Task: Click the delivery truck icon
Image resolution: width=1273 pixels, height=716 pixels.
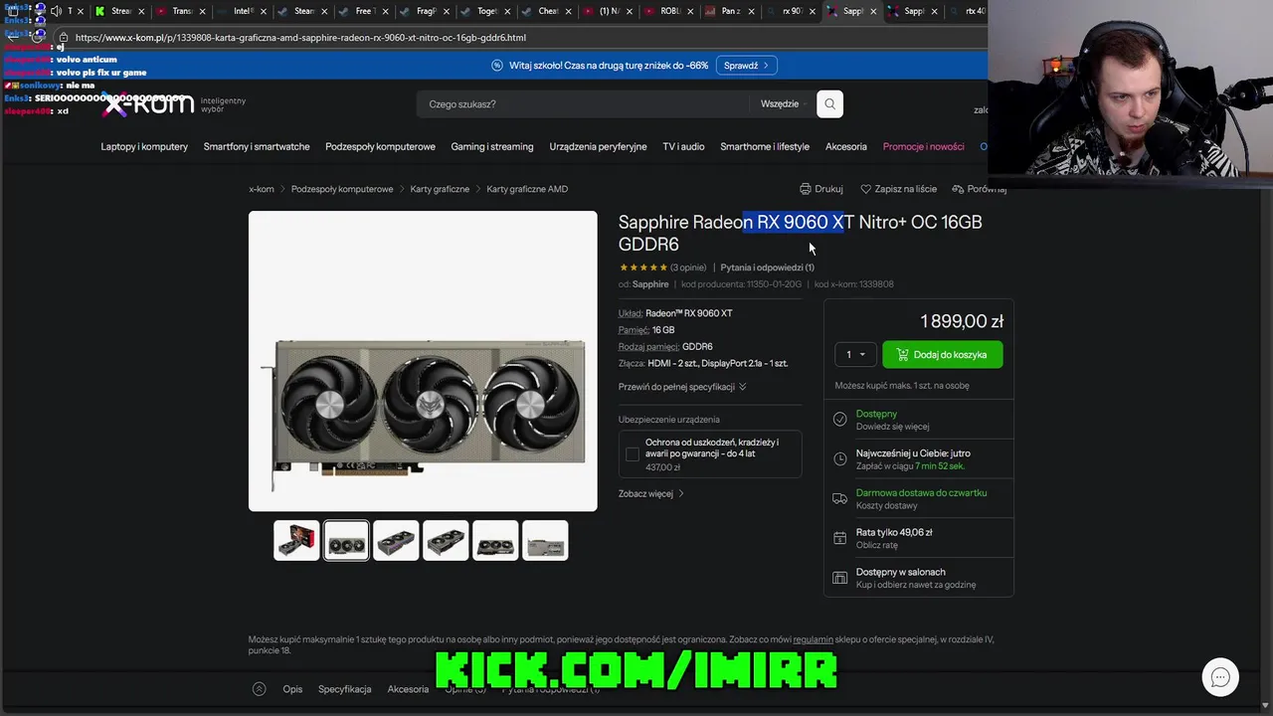Action: (x=840, y=498)
